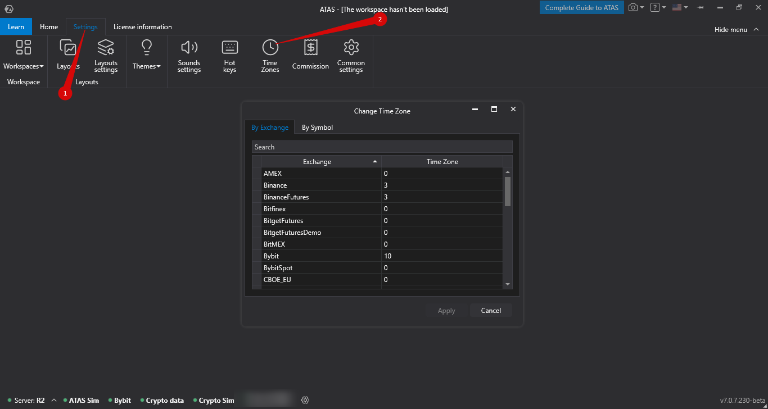
Task: Click the Exchange column header
Action: click(x=321, y=161)
